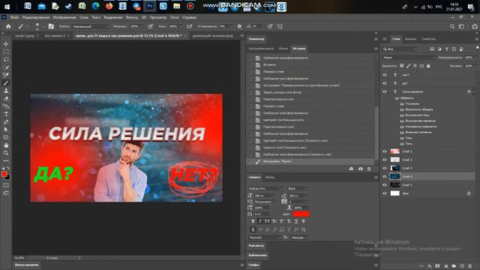Select the Hand tool
Viewport: 480px width, 270px height.
(6, 145)
